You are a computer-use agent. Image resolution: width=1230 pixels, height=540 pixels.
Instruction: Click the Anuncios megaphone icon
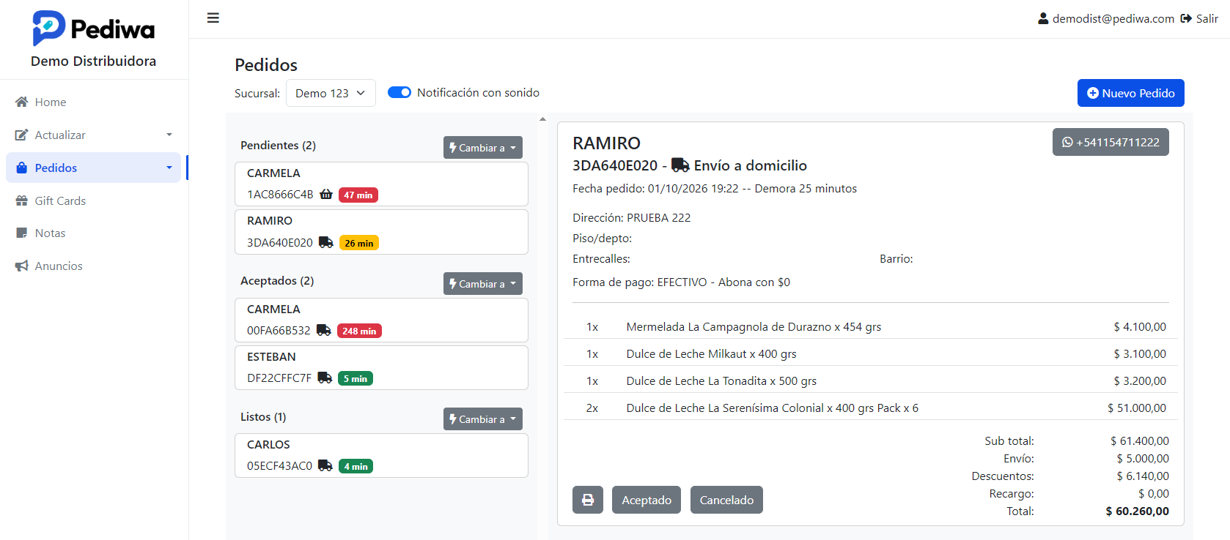pyautogui.click(x=22, y=266)
